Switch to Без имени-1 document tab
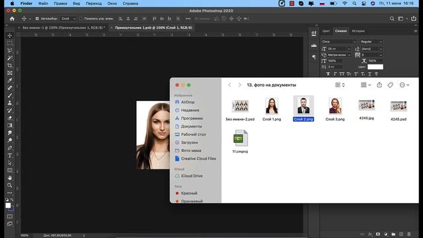423x238 pixels. point(63,28)
